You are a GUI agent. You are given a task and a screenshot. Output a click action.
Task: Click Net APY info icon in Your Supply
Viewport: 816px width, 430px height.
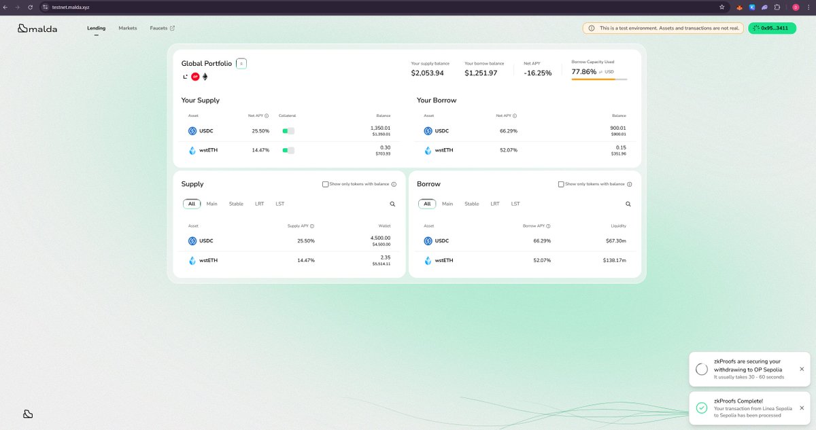click(x=267, y=115)
